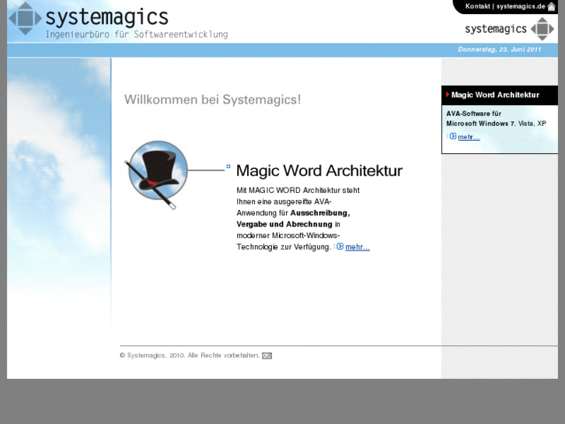Click the date 'Donnerstag, 23. Juni 2011'
Image resolution: width=565 pixels, height=424 pixels.
tap(500, 50)
